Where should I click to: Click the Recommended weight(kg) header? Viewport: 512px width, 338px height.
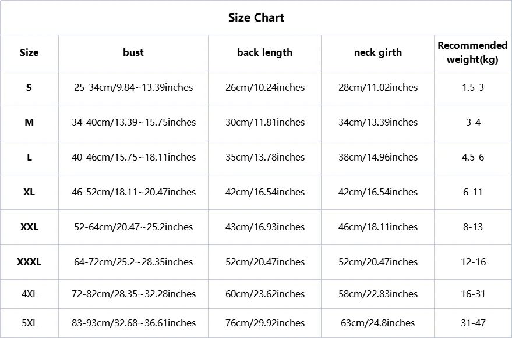472,52
